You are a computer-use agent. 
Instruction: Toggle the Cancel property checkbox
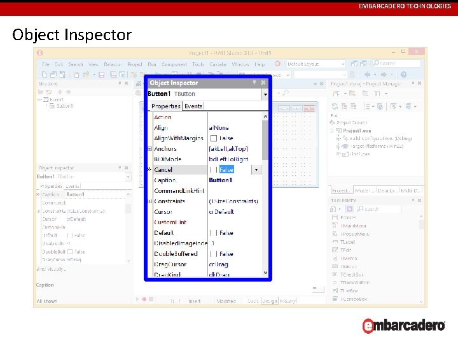(214, 169)
